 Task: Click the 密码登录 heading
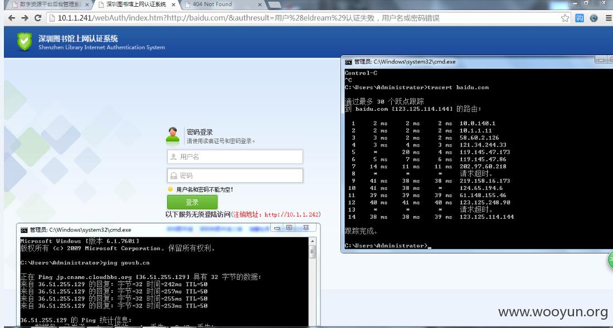click(200, 133)
